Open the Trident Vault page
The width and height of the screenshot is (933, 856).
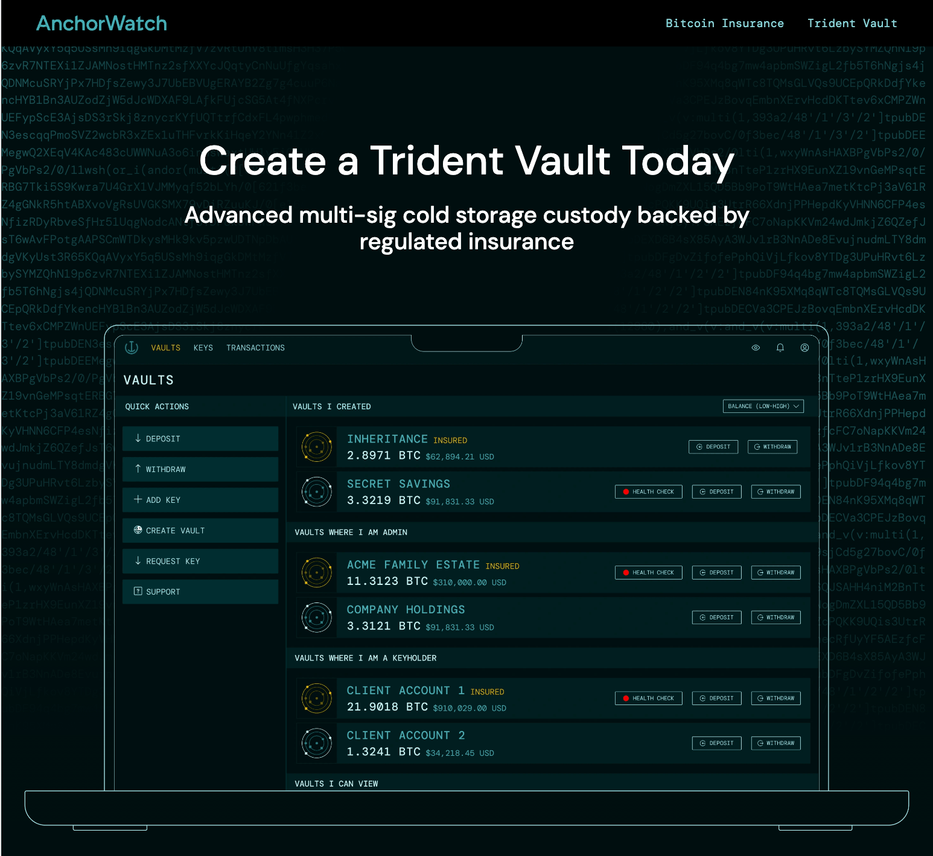tap(852, 24)
